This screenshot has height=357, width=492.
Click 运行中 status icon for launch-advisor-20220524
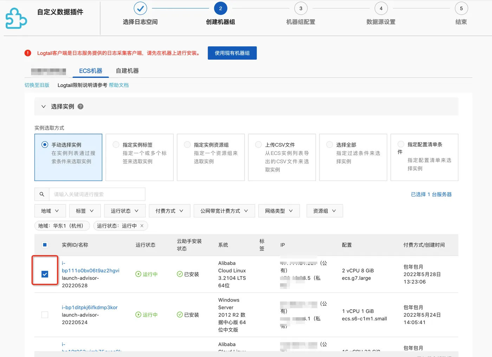click(x=138, y=315)
